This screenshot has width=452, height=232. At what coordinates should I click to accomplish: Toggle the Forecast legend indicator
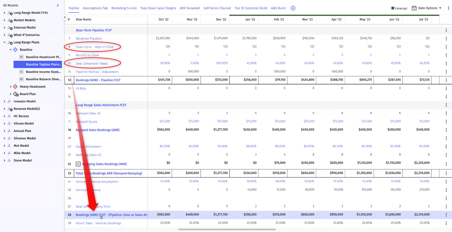point(393,8)
